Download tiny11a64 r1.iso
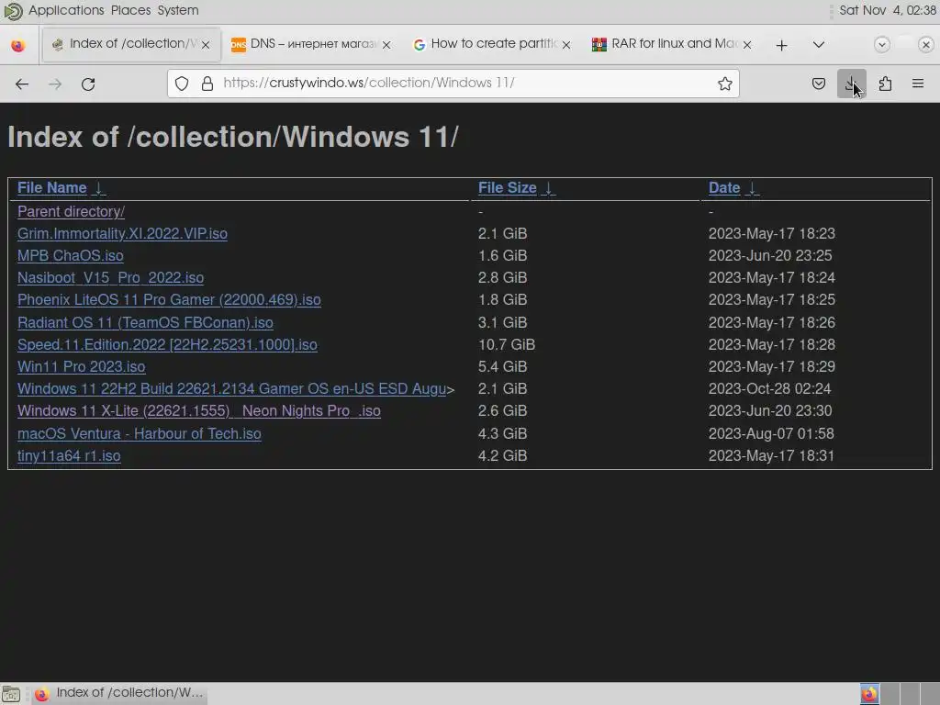 coord(69,456)
